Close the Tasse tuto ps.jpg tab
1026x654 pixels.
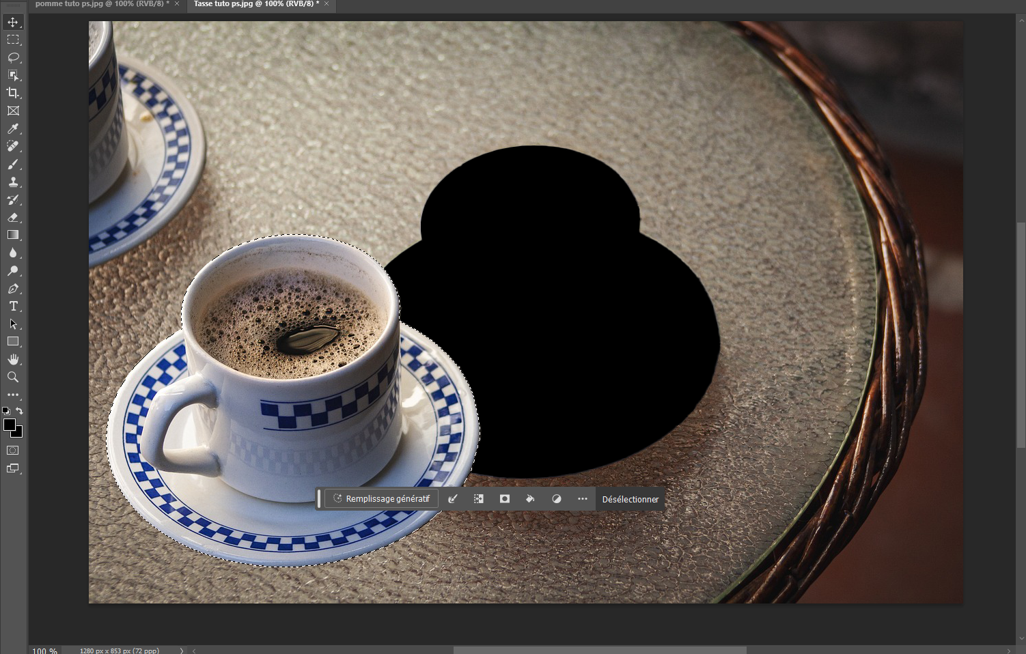[327, 4]
